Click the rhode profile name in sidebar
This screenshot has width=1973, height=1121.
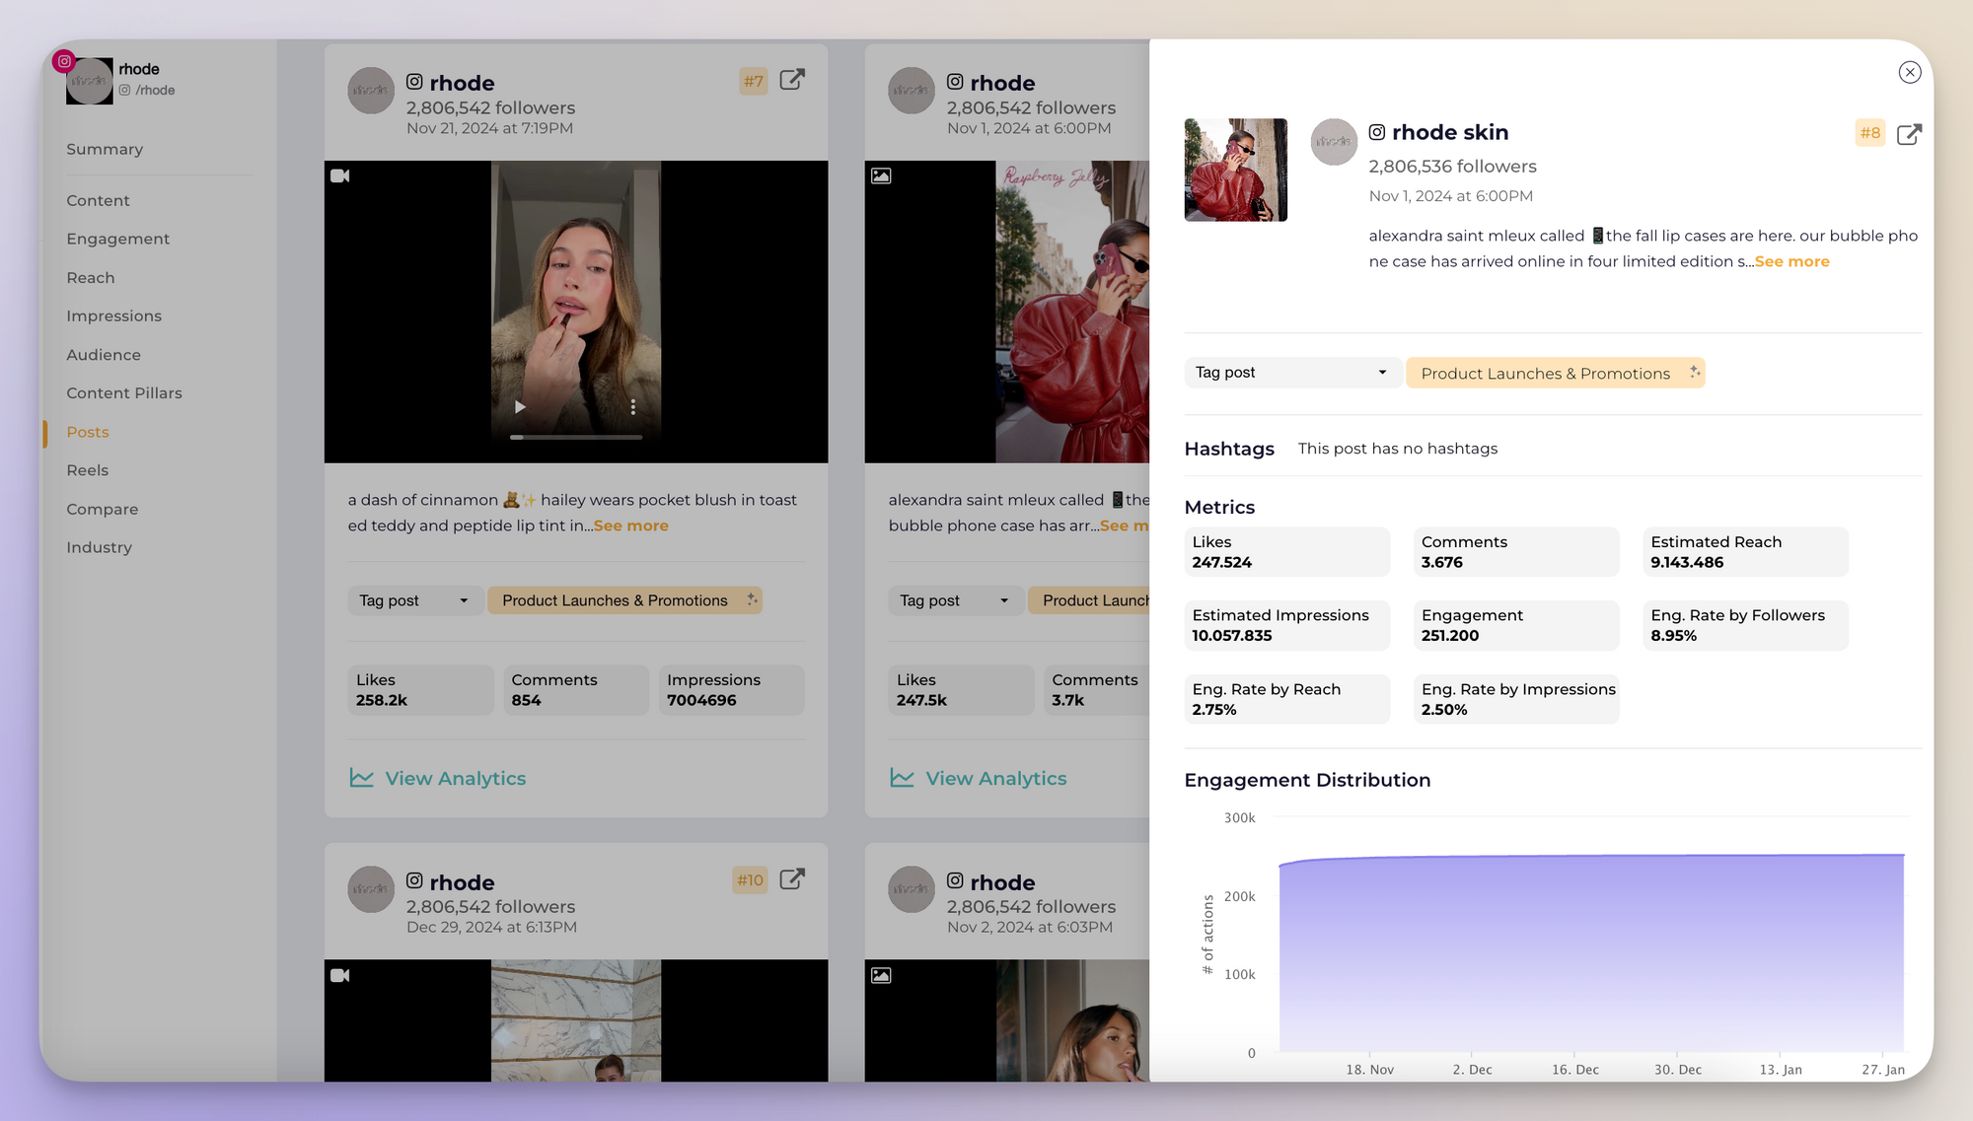tap(139, 69)
